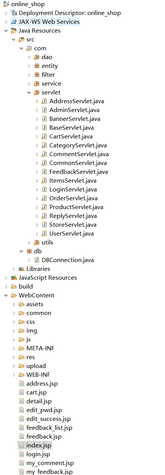This screenshot has width=165, height=475.
Task: Collapse the WebContent folder
Action: coord(6,295)
